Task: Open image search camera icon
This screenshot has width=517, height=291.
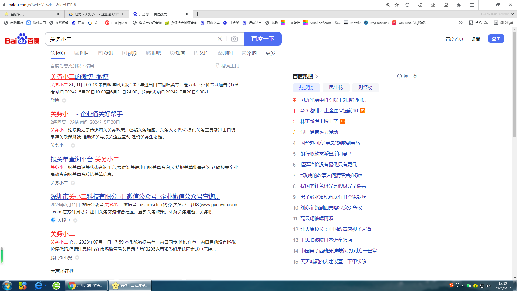Action: tap(235, 39)
